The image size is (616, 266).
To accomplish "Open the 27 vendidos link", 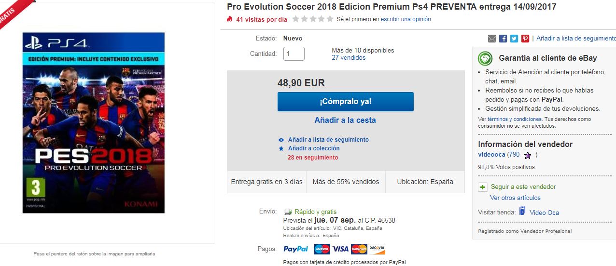I will [x=349, y=58].
